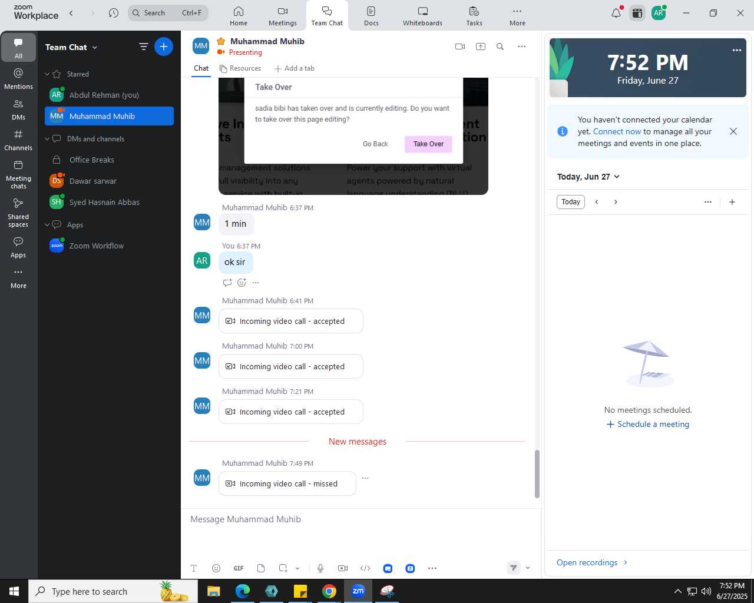Go to previous calendar day

[x=597, y=202]
